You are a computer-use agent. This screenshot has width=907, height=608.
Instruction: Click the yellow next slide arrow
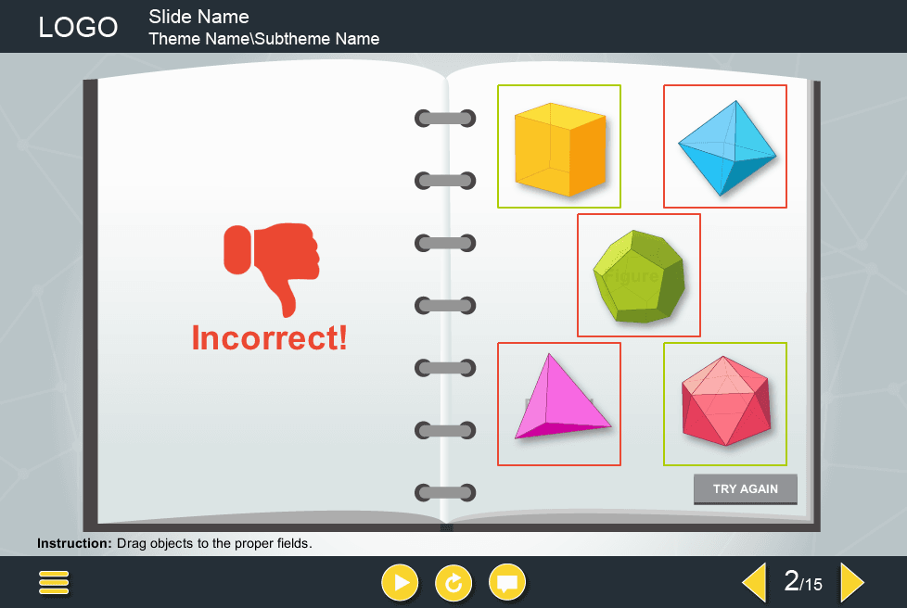coord(851,582)
